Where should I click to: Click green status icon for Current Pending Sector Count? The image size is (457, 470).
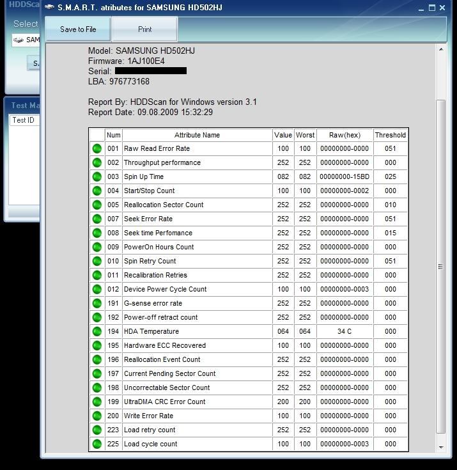97,374
